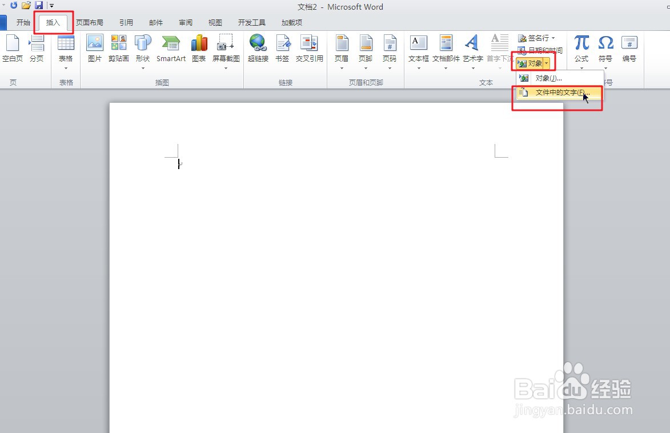Expand the Header (页眉) dropdown arrow
Image resolution: width=670 pixels, height=433 pixels.
click(342, 69)
